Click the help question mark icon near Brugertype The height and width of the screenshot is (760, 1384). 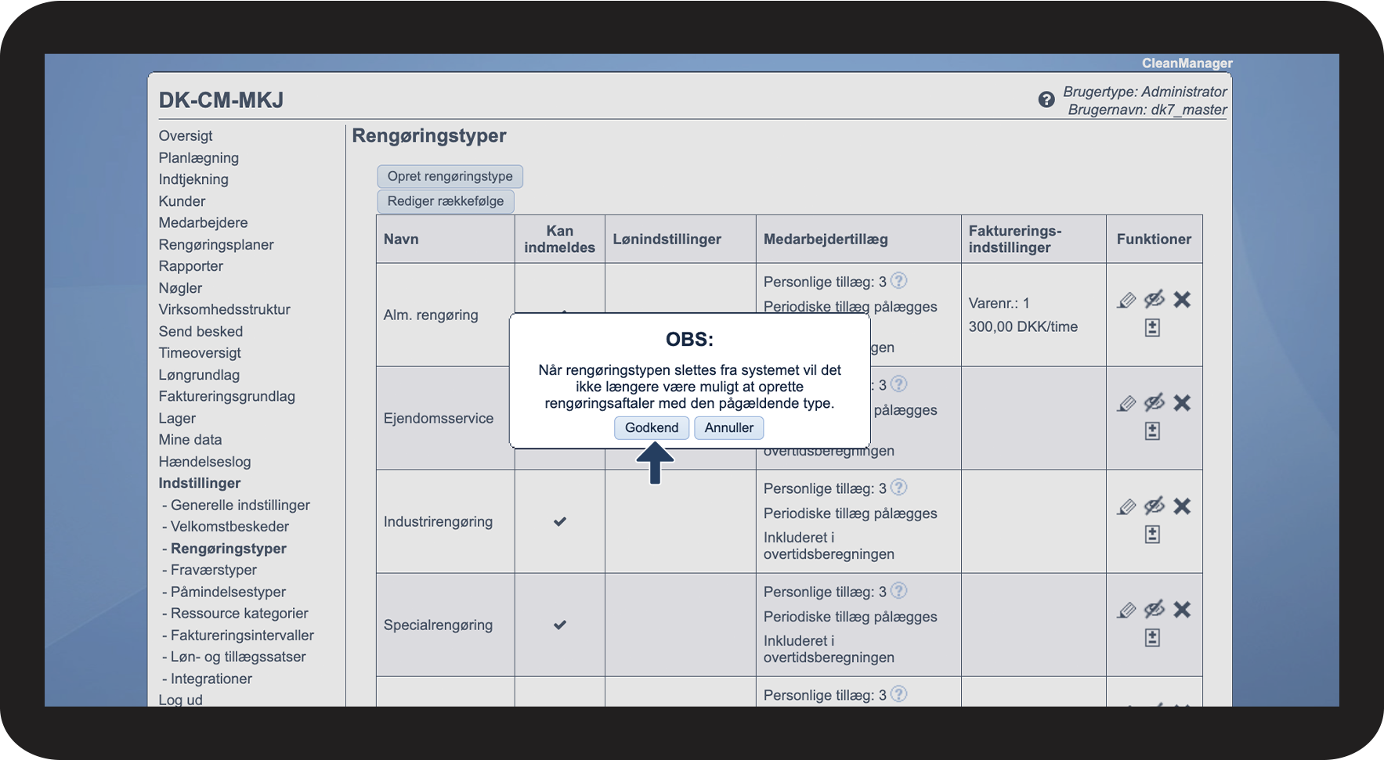click(x=1046, y=99)
